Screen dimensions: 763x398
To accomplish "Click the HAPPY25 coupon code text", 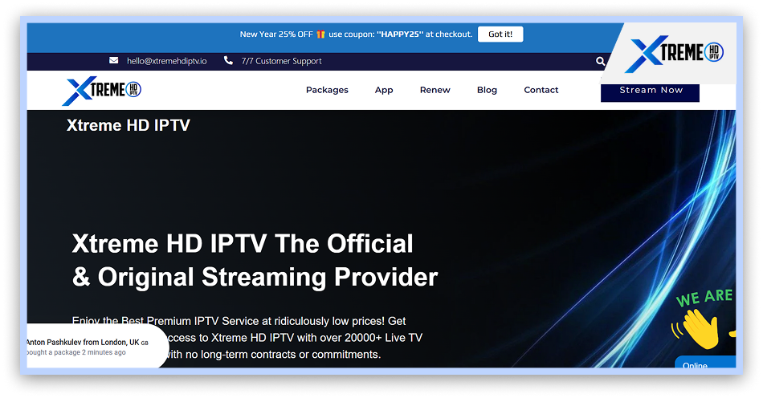I will pyautogui.click(x=400, y=34).
